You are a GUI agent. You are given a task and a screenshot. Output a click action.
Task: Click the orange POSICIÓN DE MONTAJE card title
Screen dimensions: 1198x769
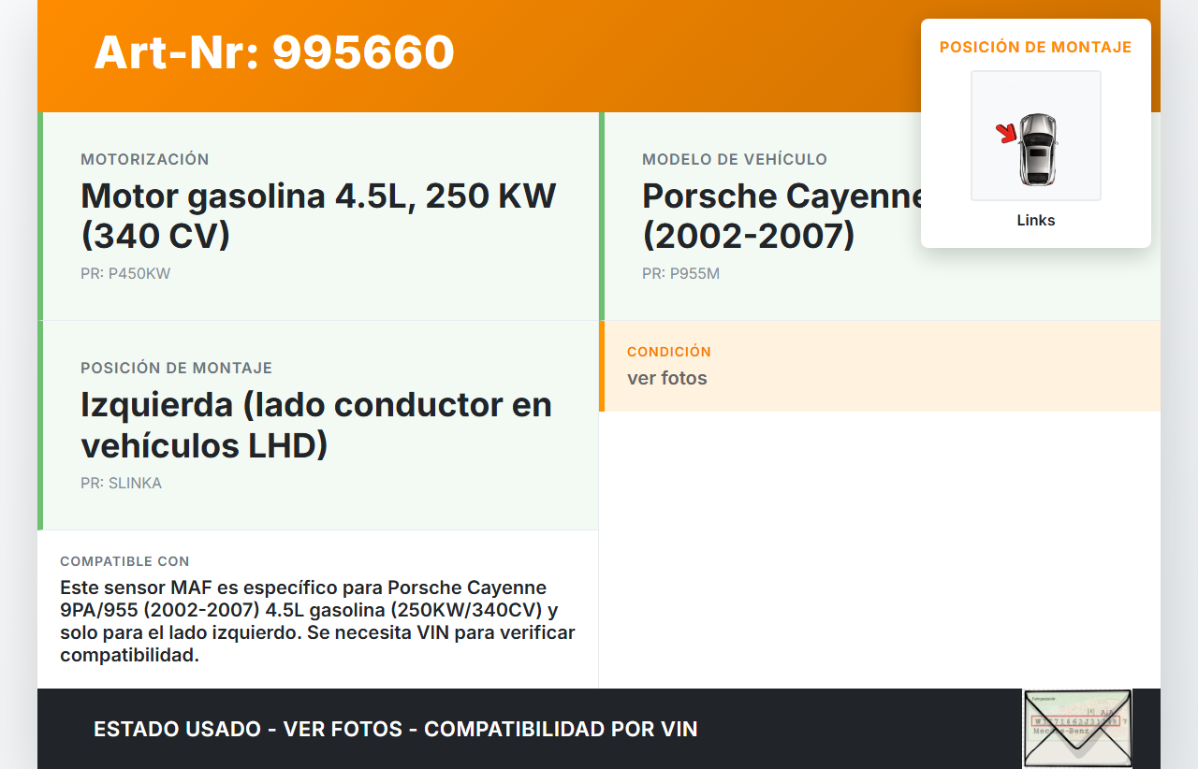[1036, 47]
